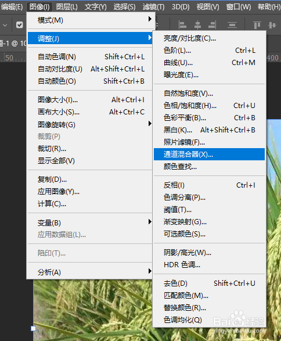The height and width of the screenshot is (341, 281).
Task: Open 曝光度(E)... adjustment
Action: (209, 75)
